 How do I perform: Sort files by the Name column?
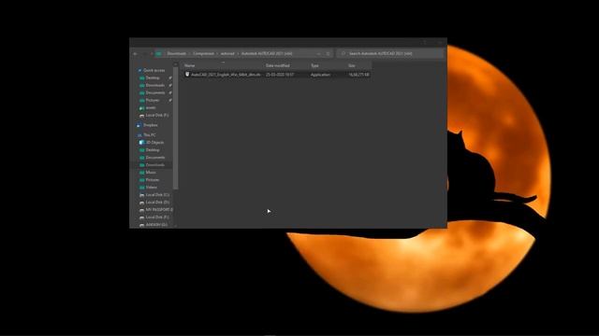coord(190,65)
